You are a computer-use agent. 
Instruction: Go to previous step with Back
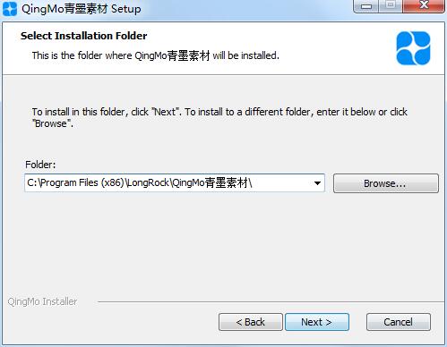click(x=251, y=322)
